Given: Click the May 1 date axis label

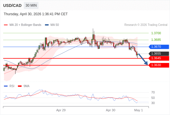Looking at the screenshot, I should [139, 110].
